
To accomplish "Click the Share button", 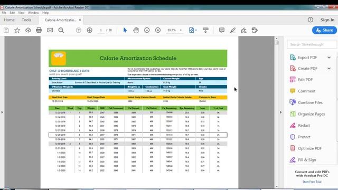I will pos(324,30).
